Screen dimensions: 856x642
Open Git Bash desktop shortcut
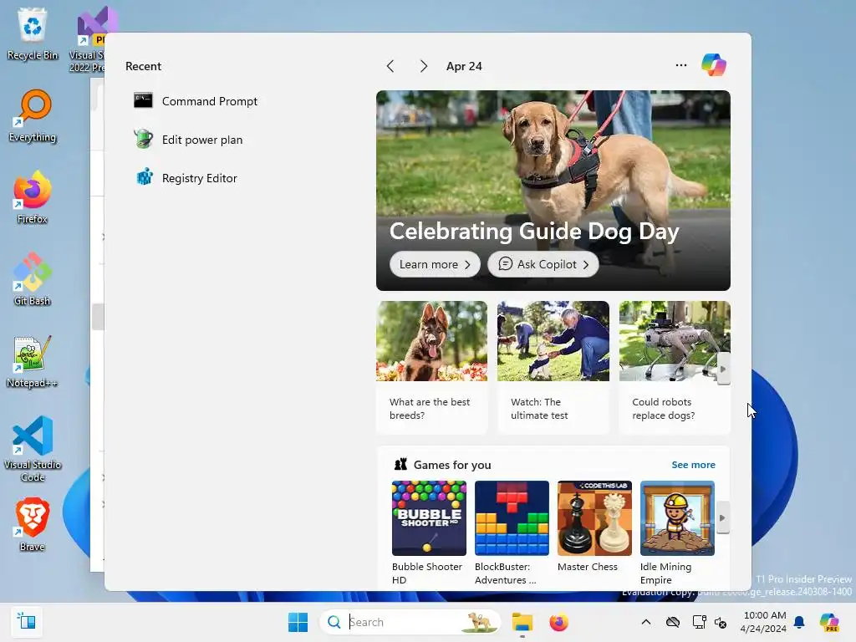coord(33,279)
